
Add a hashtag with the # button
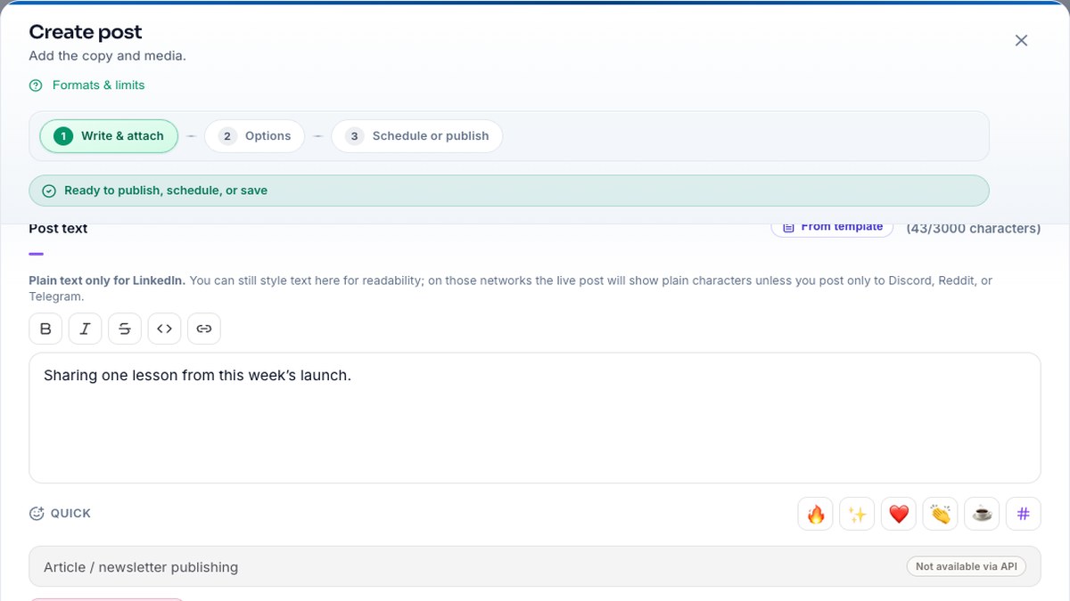[x=1024, y=514]
